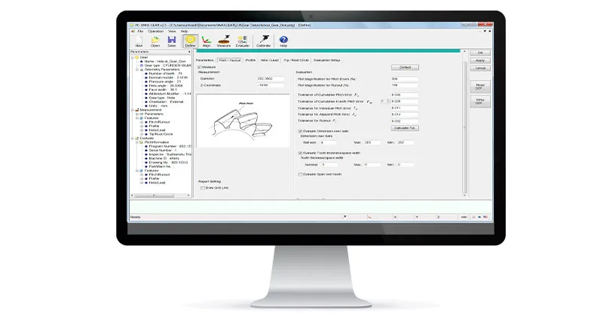The image size is (603, 322).
Task: Uncheck the Measure checkbox
Action: click(200, 67)
